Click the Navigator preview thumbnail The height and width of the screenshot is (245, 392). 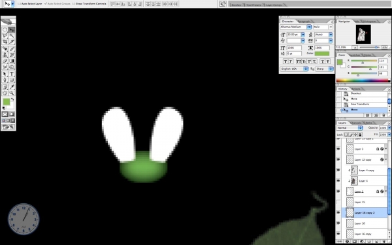(363, 34)
